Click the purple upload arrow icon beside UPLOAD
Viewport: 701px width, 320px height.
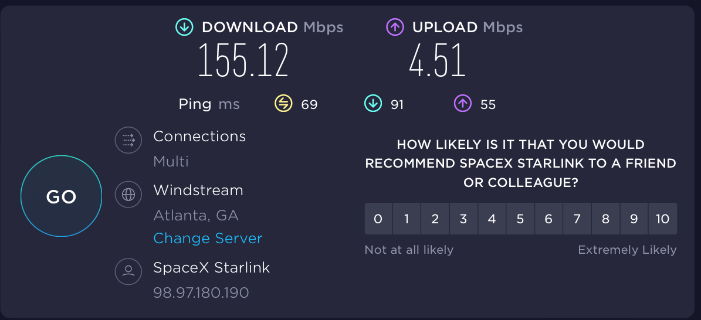coord(395,27)
